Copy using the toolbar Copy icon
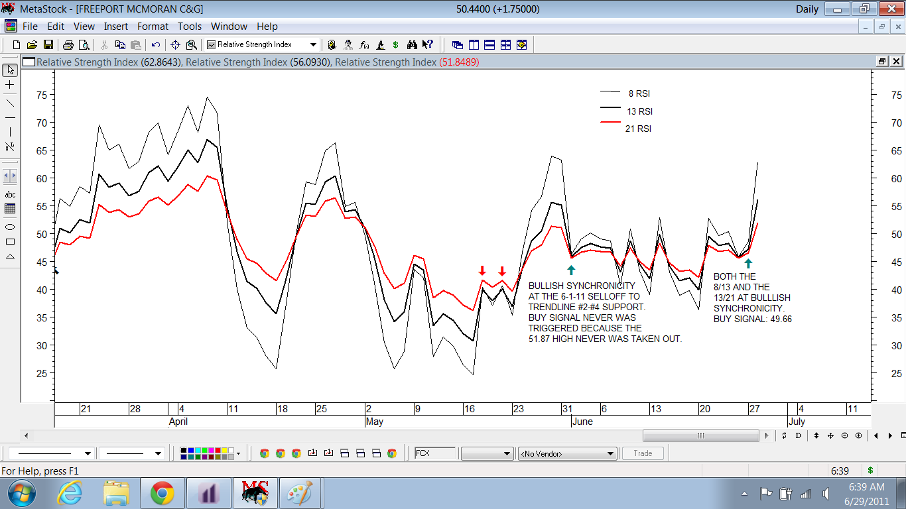The image size is (906, 509). tap(120, 45)
